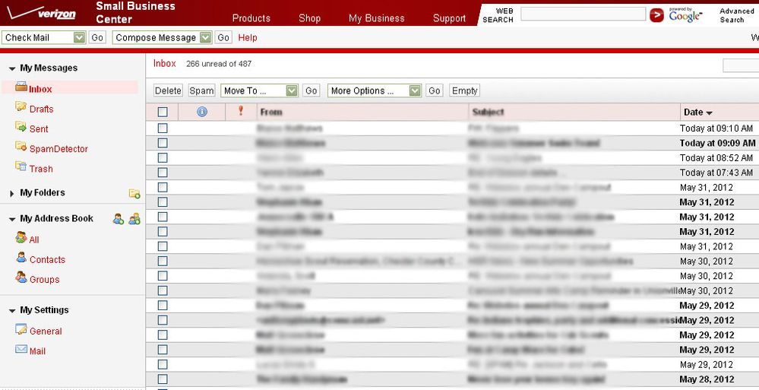Viewport: 759px width, 390px height.
Task: Check the message from Today at 09:10 AM
Action: (163, 128)
